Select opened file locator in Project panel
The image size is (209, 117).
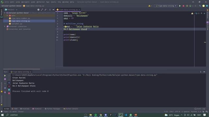(39, 10)
